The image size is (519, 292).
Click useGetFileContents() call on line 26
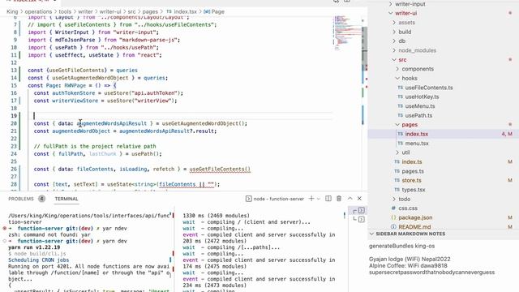pos(220,170)
